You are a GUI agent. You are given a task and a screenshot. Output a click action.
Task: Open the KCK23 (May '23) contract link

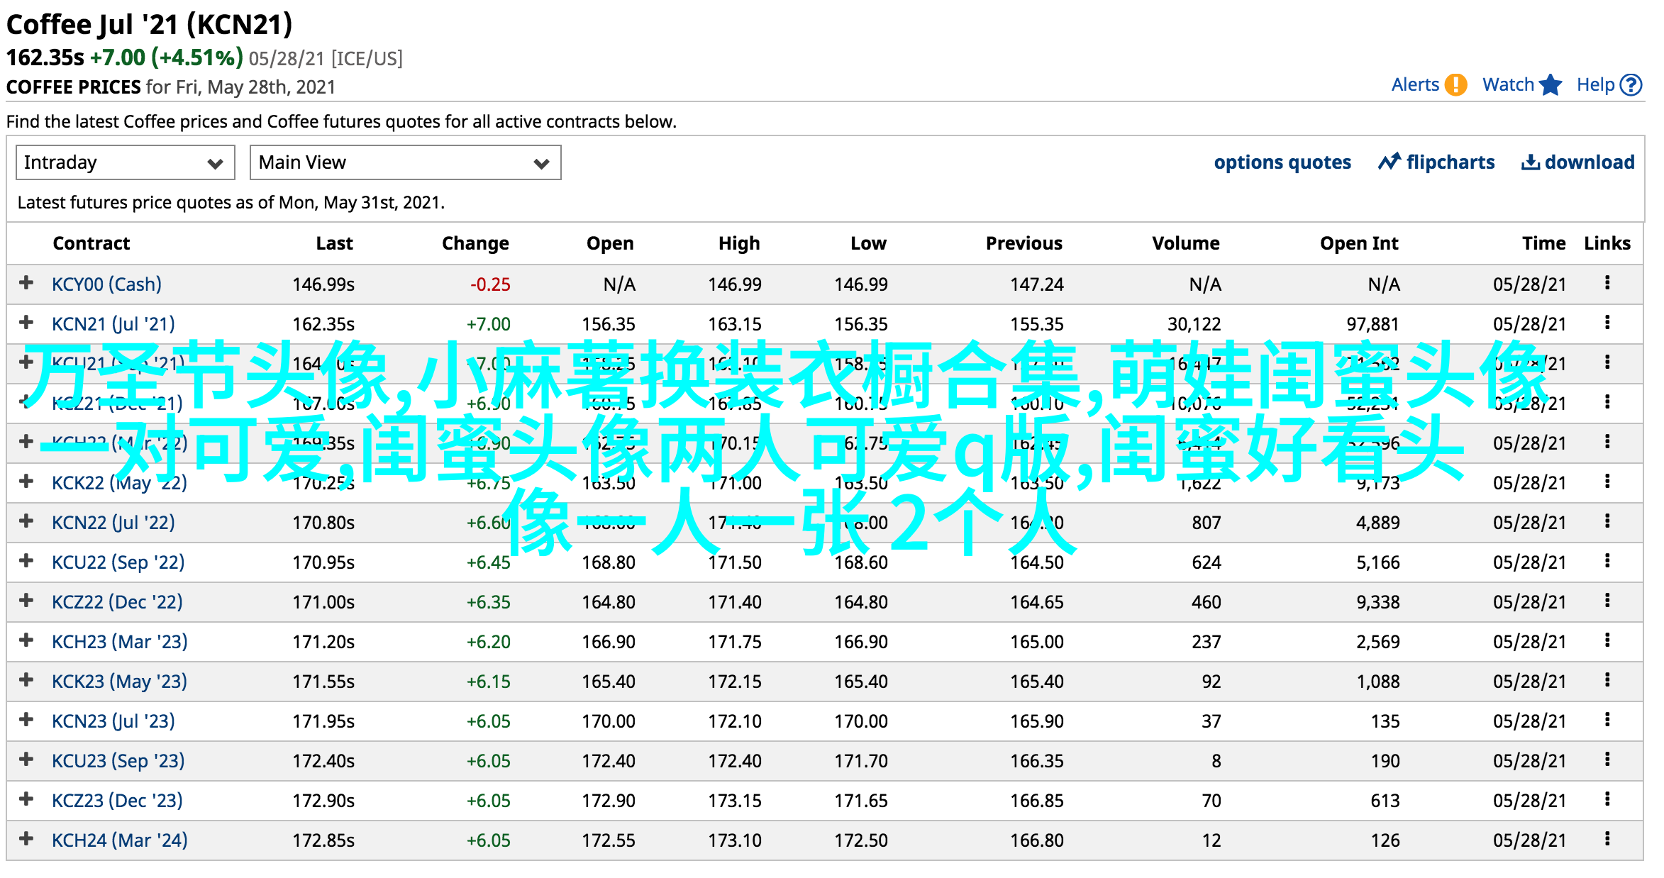119,681
